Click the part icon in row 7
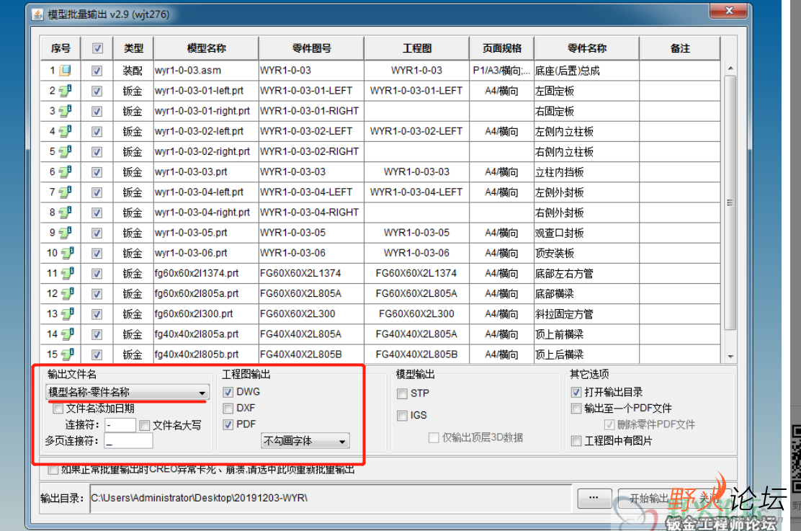The height and width of the screenshot is (531, 801). pos(66,192)
